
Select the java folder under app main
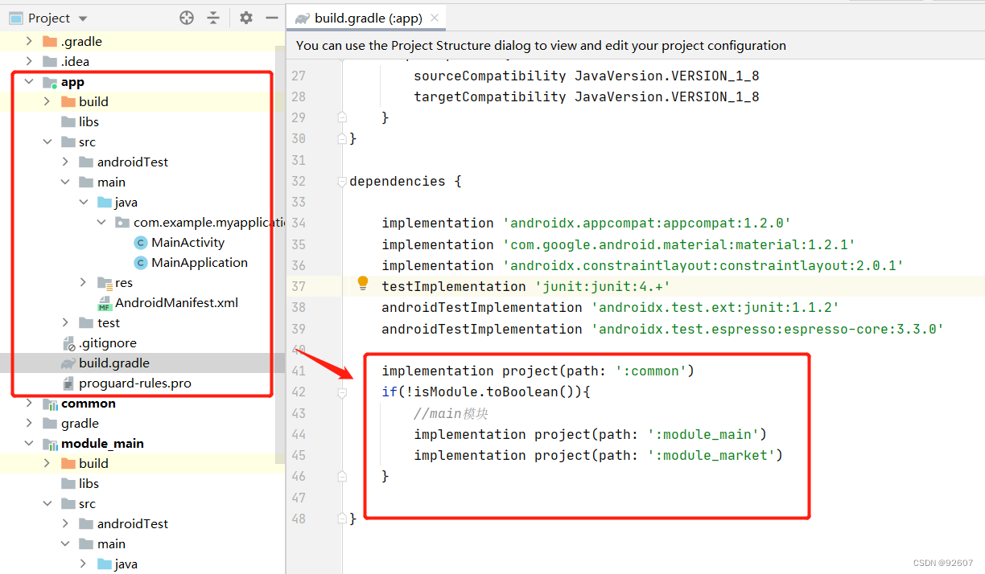pos(126,202)
